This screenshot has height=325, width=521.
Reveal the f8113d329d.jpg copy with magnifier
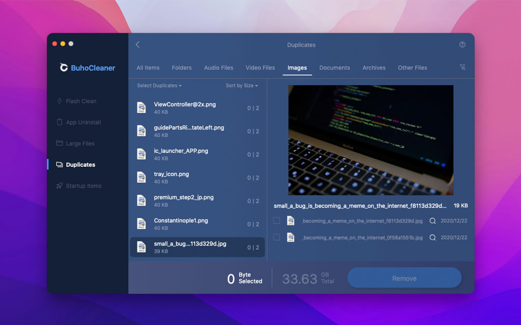pyautogui.click(x=432, y=221)
